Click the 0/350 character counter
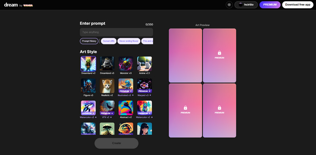The image size is (316, 155). [x=149, y=24]
